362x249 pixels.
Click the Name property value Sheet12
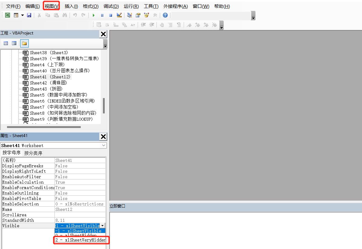pyautogui.click(x=80, y=209)
